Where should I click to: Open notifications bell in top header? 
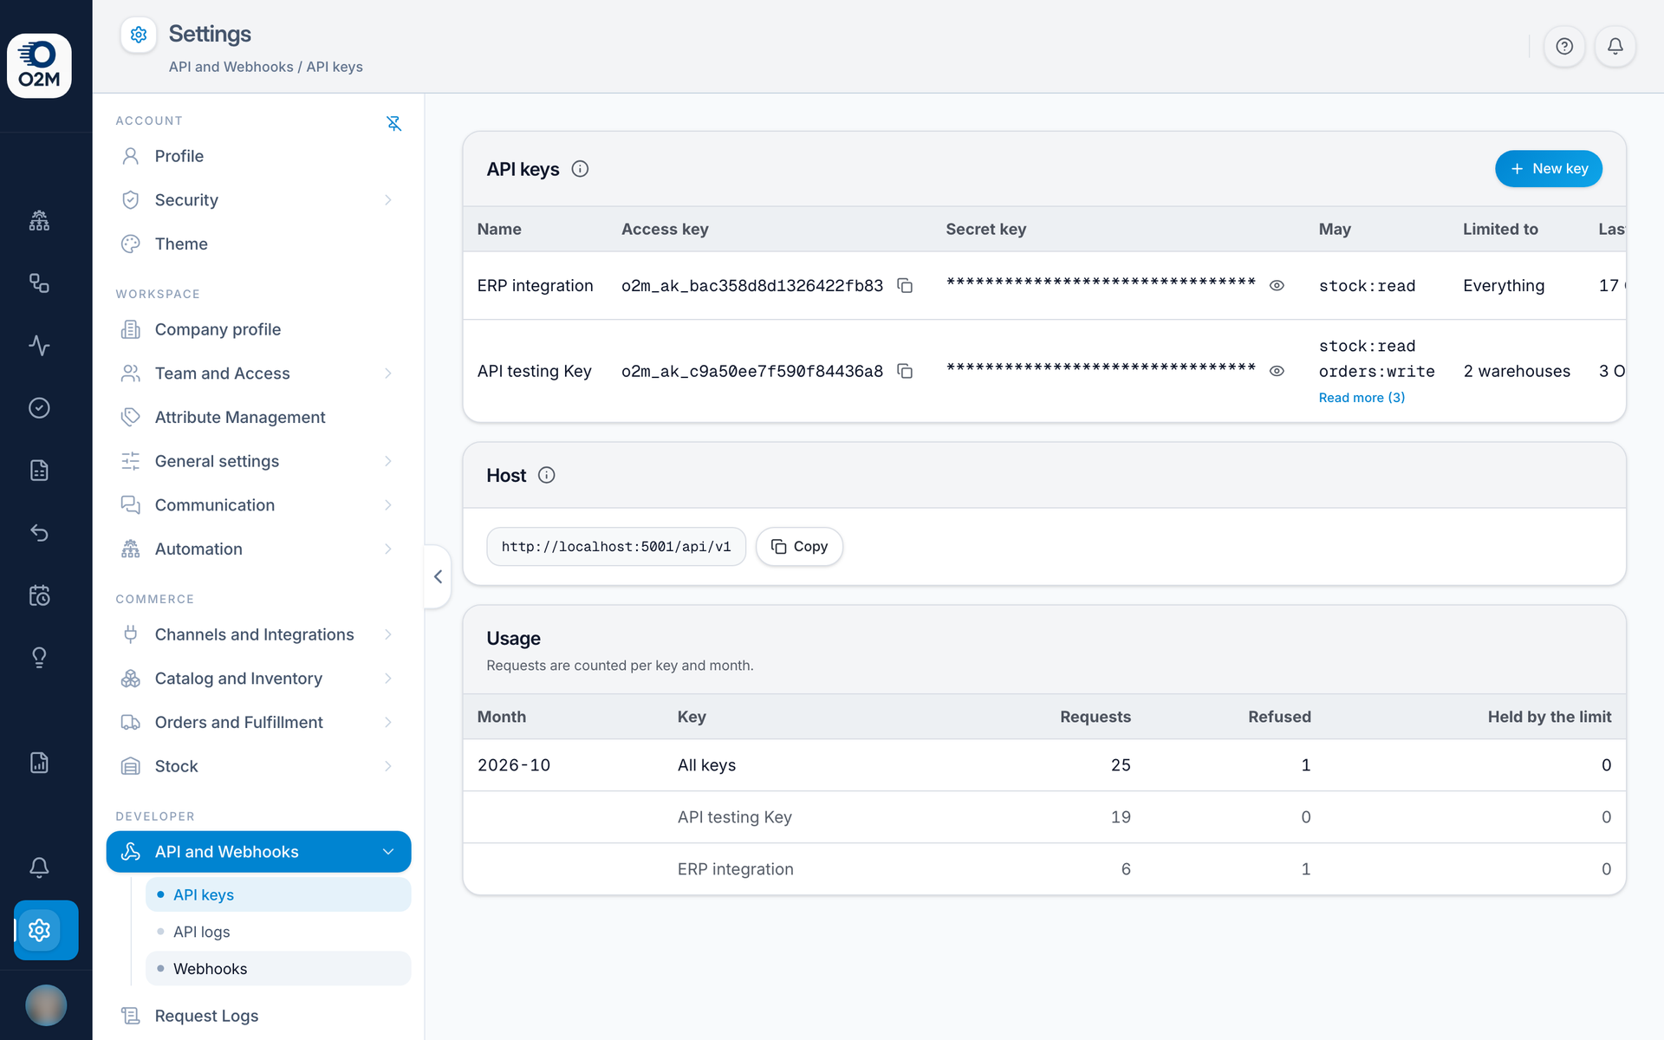coord(1615,46)
